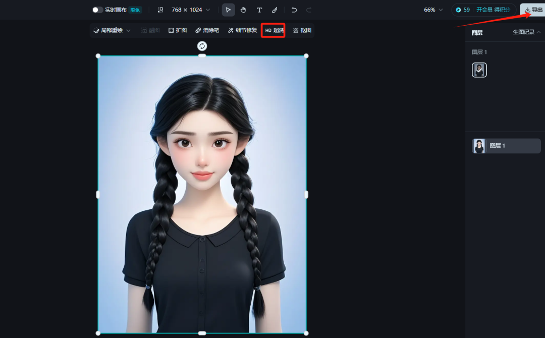Activate the hand pan tool
The height and width of the screenshot is (338, 545).
243,10
